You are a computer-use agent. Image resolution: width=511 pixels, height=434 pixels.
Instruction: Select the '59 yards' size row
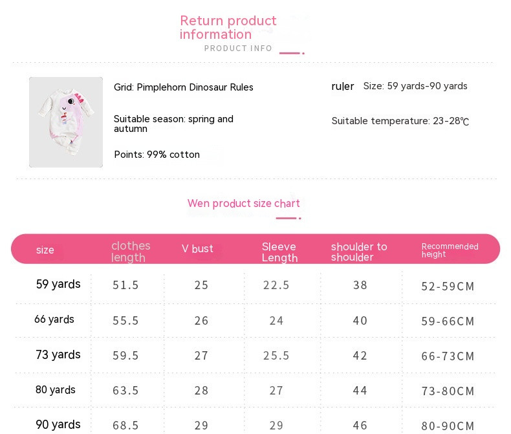tap(58, 285)
